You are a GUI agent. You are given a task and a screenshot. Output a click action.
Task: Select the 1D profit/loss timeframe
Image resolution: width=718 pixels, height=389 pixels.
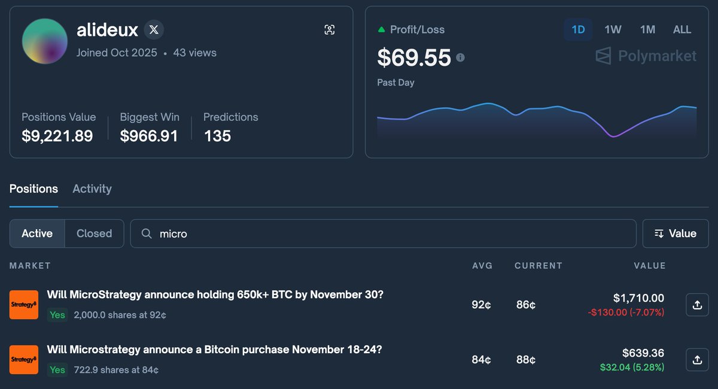[x=578, y=29]
